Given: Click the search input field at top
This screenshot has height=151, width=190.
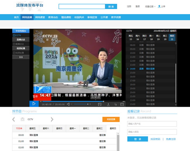Looking at the screenshot, I should (82, 6).
